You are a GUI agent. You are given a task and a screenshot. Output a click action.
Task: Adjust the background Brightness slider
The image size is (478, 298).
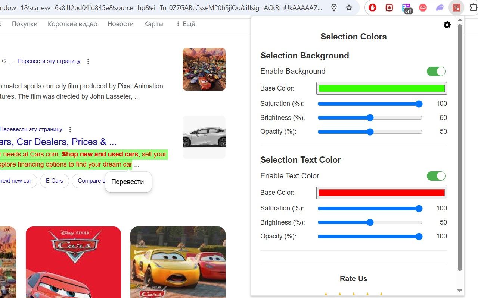click(370, 118)
